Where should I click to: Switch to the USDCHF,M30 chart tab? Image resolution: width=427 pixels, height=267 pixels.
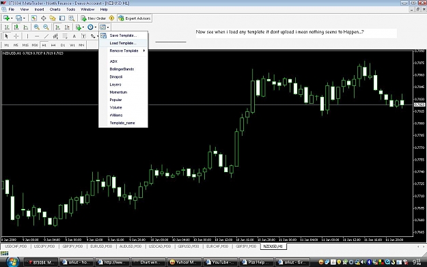[16, 247]
